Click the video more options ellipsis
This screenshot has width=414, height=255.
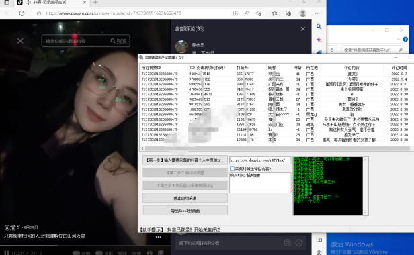pos(158,237)
